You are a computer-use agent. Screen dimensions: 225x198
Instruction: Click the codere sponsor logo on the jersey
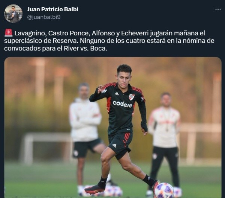(122, 104)
